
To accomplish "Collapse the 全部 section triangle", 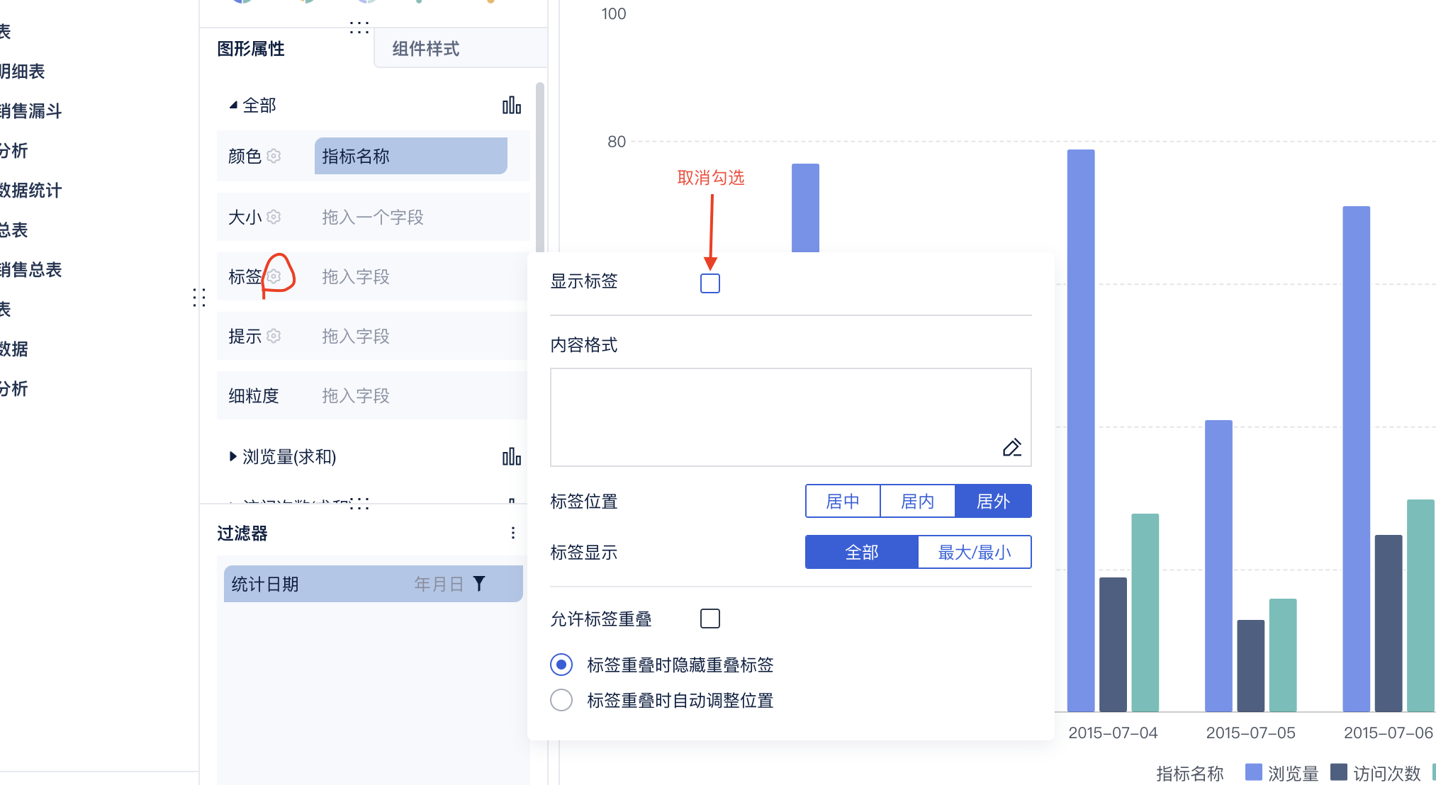I will coord(233,106).
